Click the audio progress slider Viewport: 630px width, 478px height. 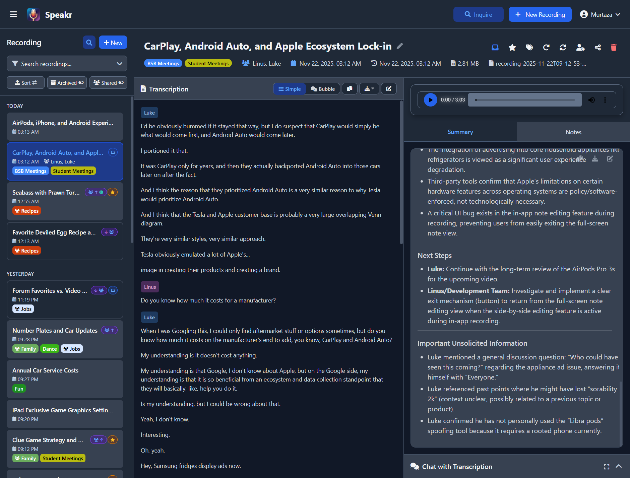click(525, 100)
